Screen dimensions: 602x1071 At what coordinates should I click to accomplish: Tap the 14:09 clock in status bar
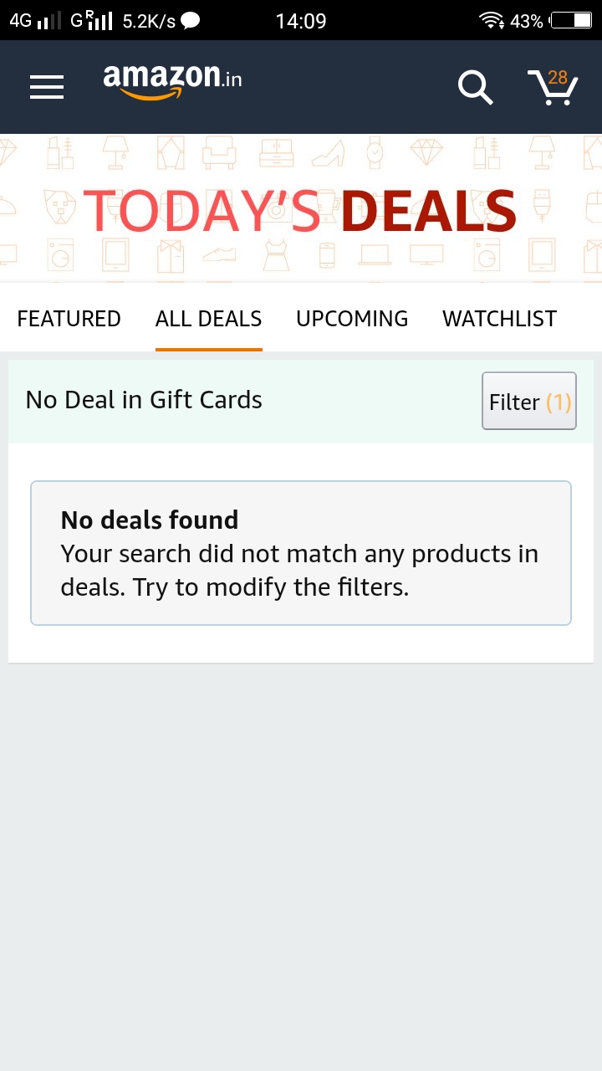pos(301,21)
